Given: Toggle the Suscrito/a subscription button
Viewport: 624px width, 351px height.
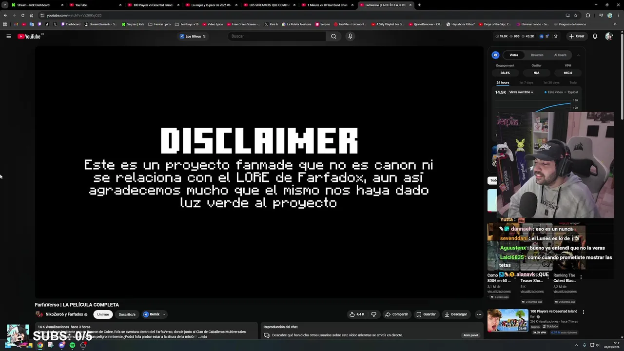Looking at the screenshot, I should (x=127, y=314).
